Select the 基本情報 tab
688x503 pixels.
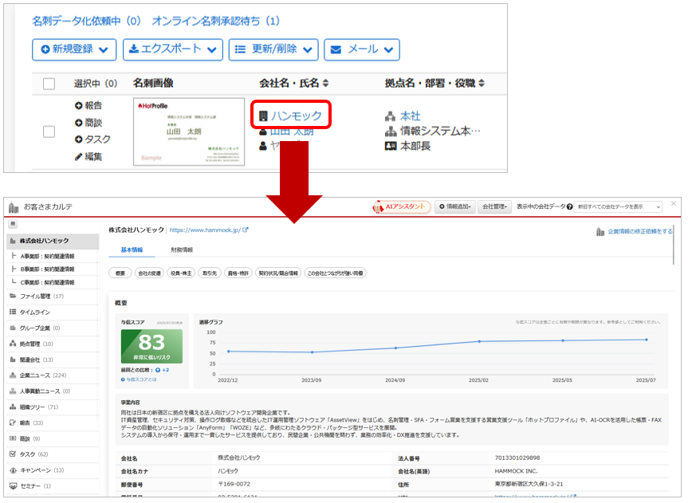(132, 250)
